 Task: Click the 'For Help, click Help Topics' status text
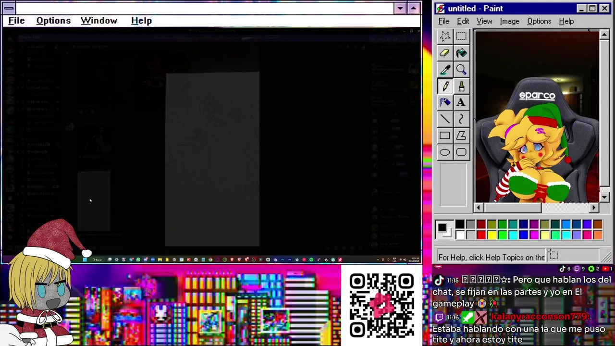tap(492, 257)
